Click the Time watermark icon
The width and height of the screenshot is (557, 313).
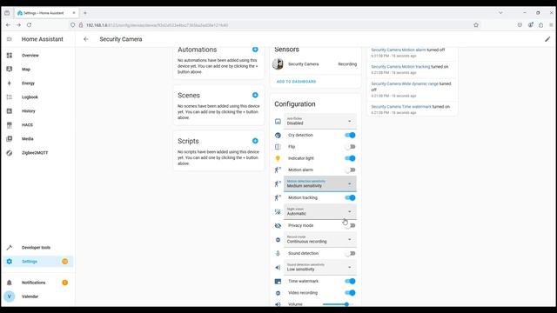pos(278,281)
